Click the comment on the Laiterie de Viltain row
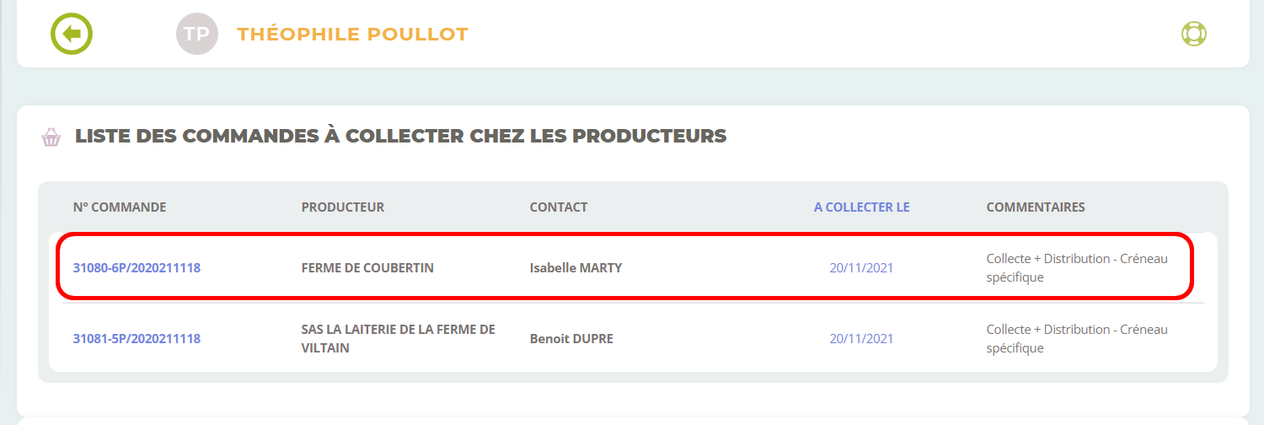Screen dimensions: 1264x425 pyautogui.click(x=1077, y=338)
